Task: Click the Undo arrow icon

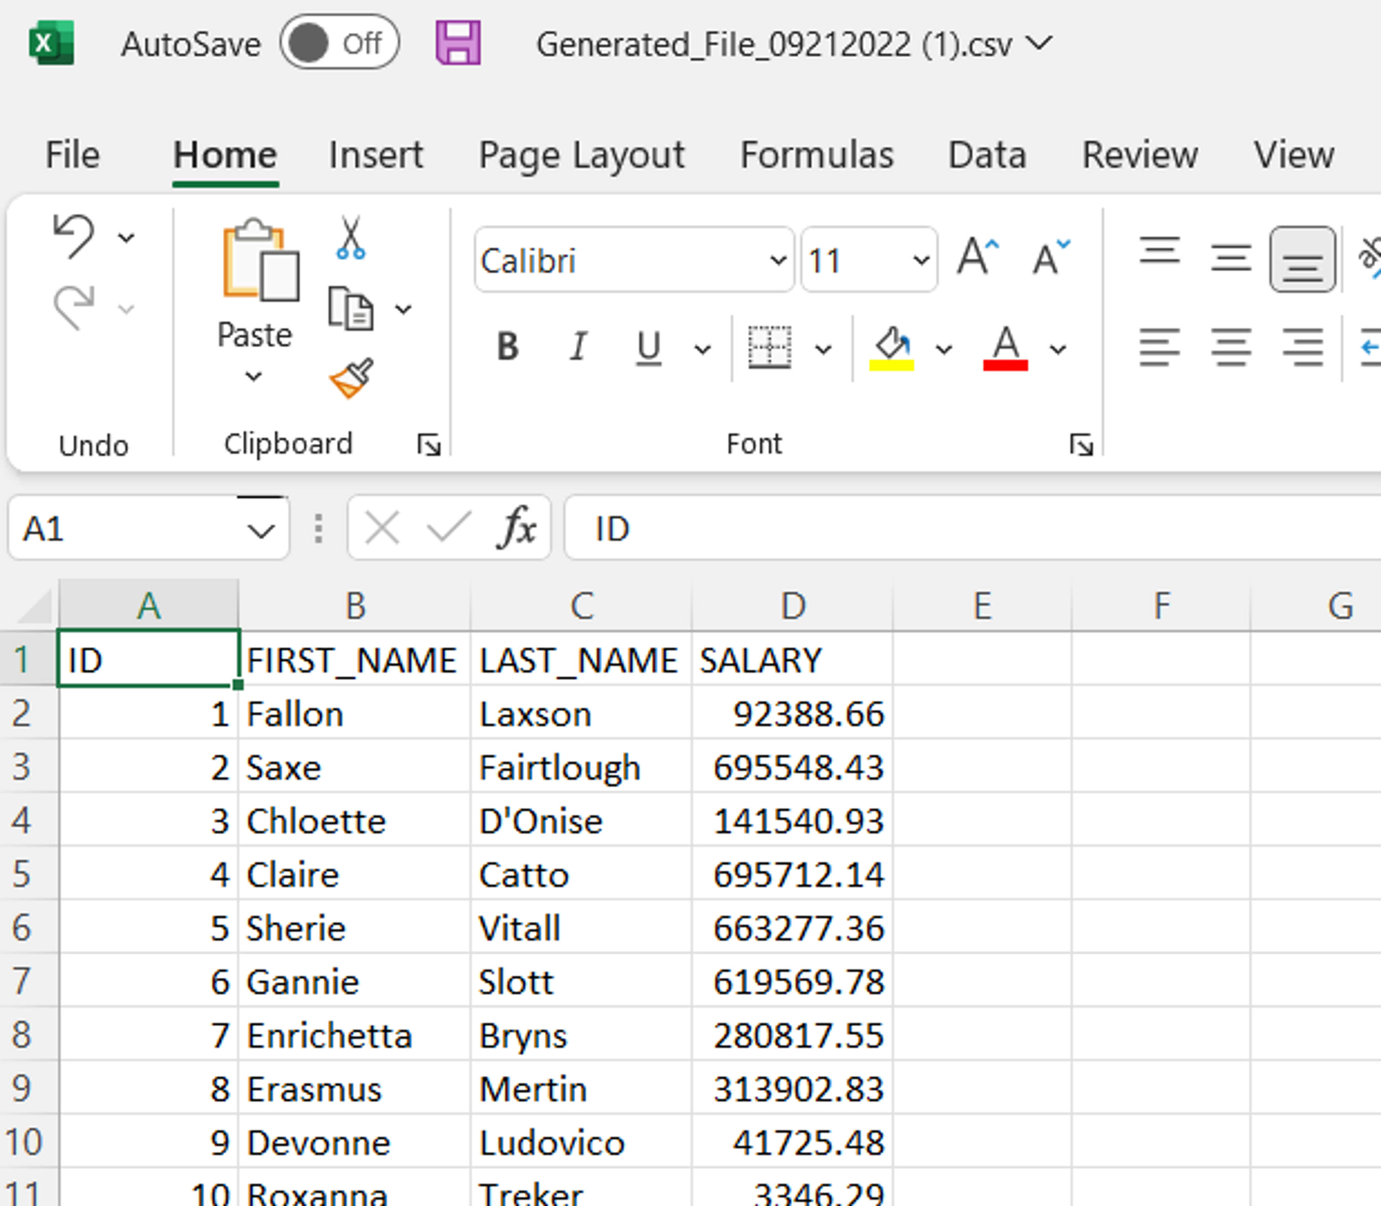Action: pos(73,236)
